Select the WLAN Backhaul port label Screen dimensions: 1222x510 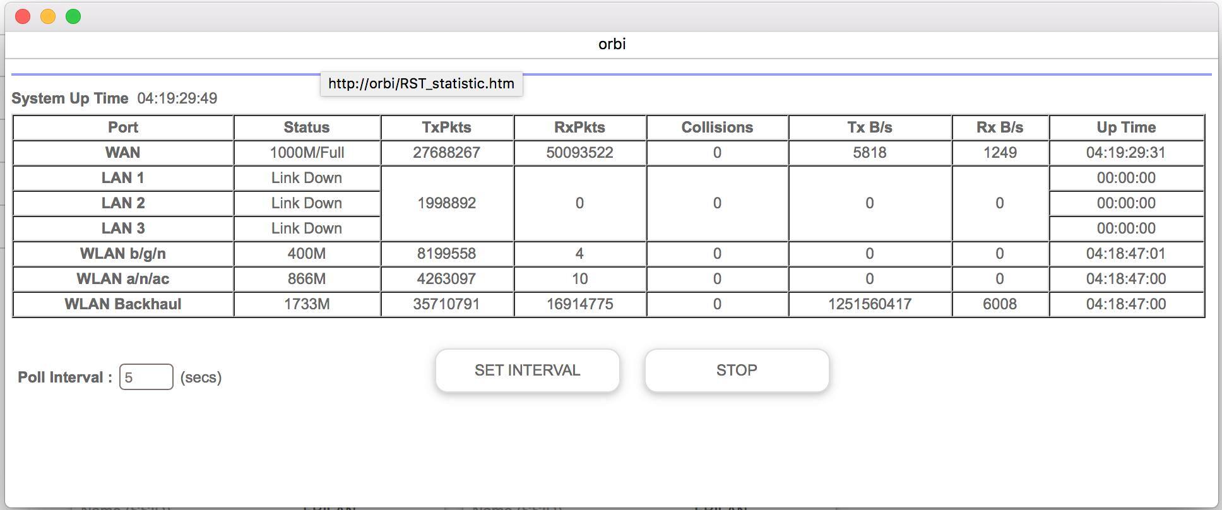(x=123, y=304)
